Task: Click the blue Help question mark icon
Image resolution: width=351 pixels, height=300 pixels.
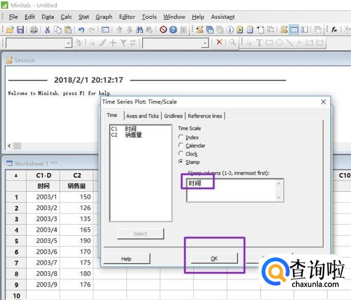Action: coord(173,29)
